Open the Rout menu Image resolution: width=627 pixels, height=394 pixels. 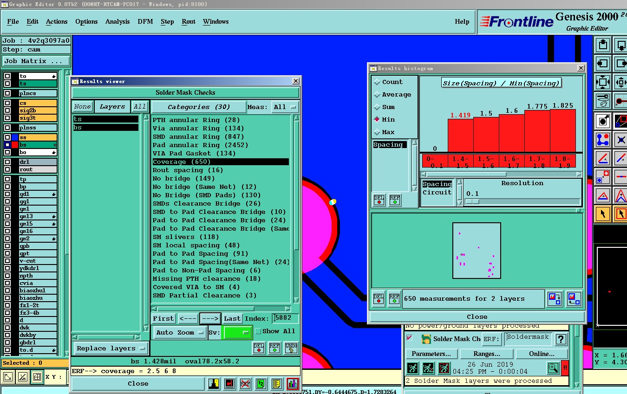(x=189, y=22)
